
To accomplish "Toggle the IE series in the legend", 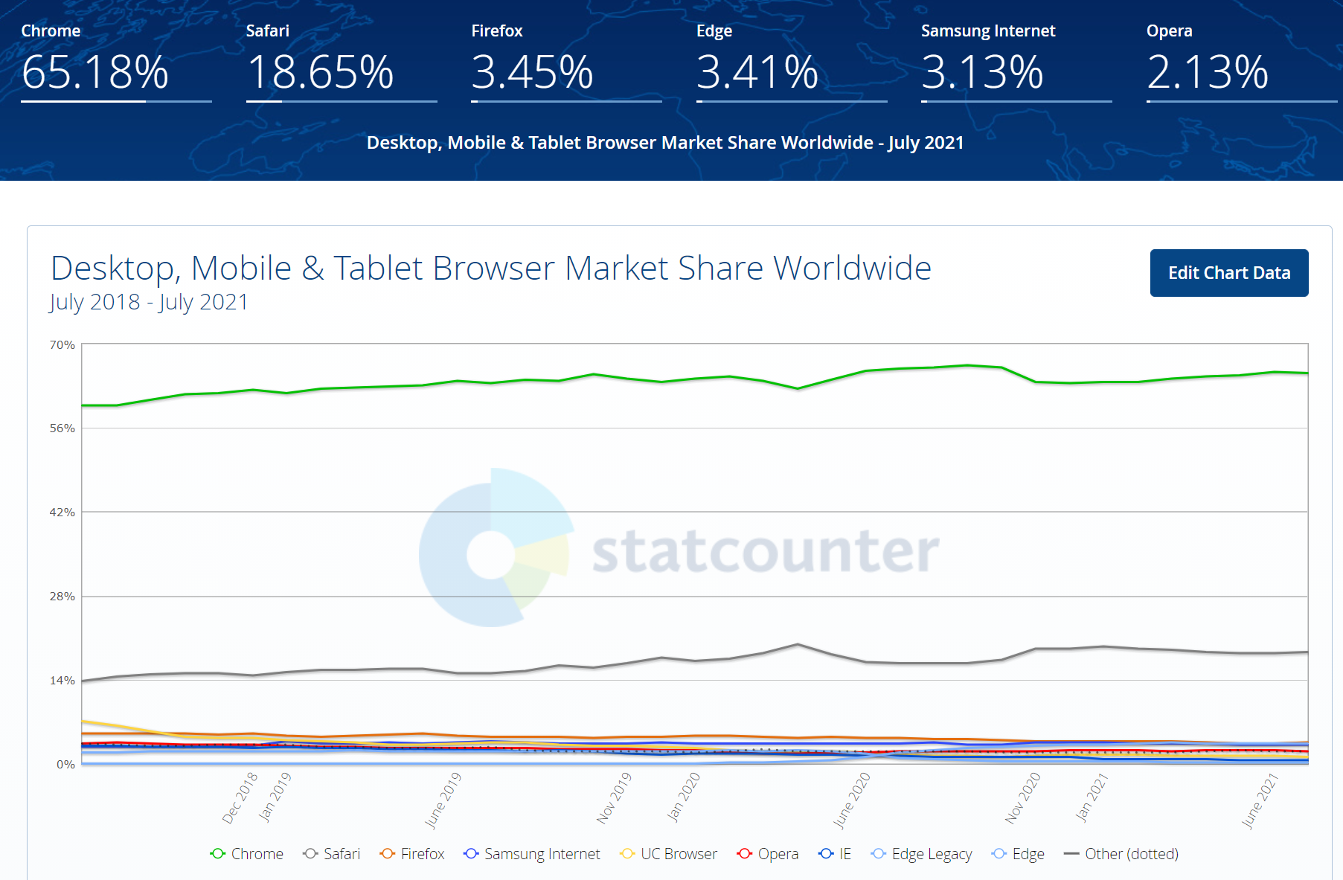I will pyautogui.click(x=835, y=854).
